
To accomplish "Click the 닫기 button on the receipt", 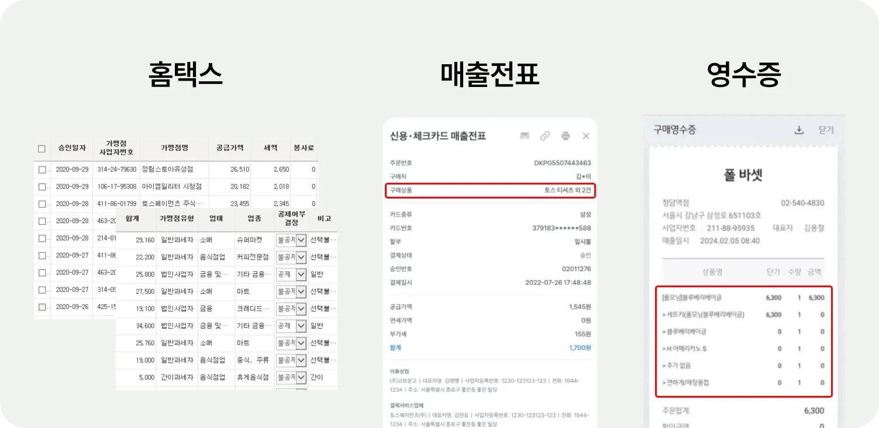I will (826, 131).
